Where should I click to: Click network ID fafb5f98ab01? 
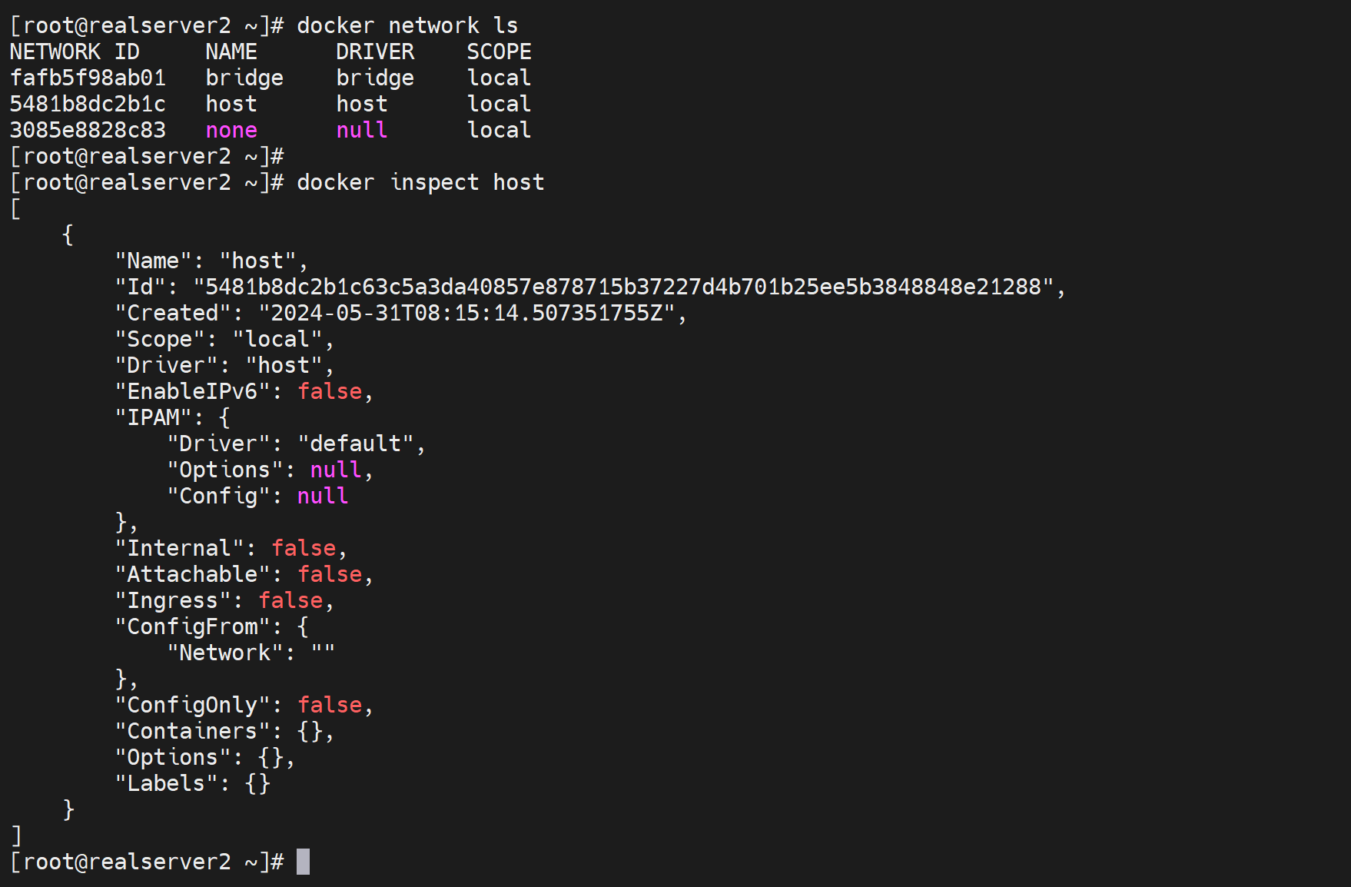pos(88,78)
